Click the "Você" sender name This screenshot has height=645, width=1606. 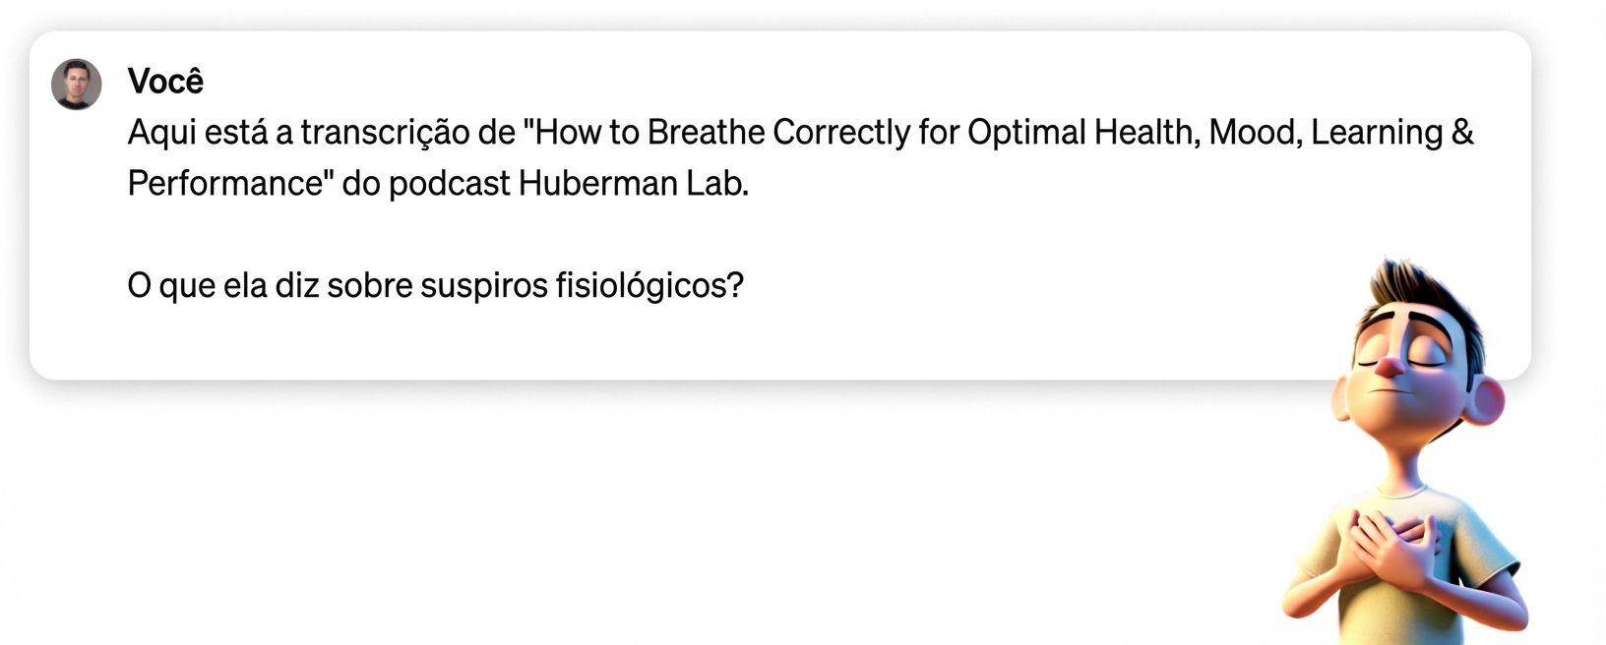pos(165,82)
